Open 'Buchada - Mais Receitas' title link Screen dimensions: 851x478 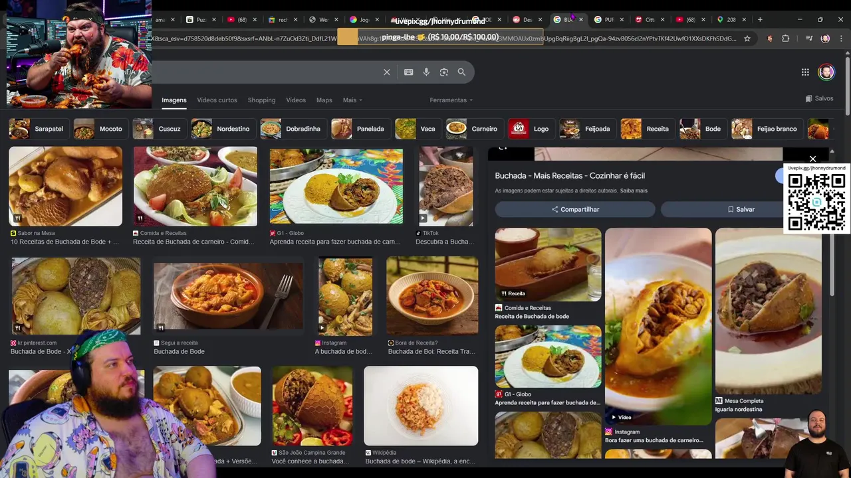[x=570, y=176]
